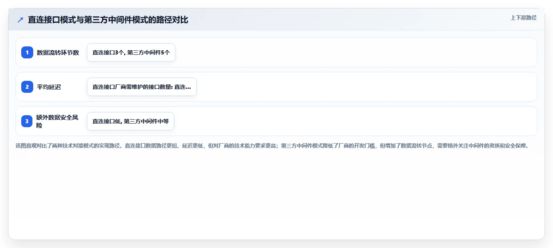The height and width of the screenshot is (248, 553).
Task: Open the 直连接口3个, 第三方中间件5个 chip
Action: [131, 52]
